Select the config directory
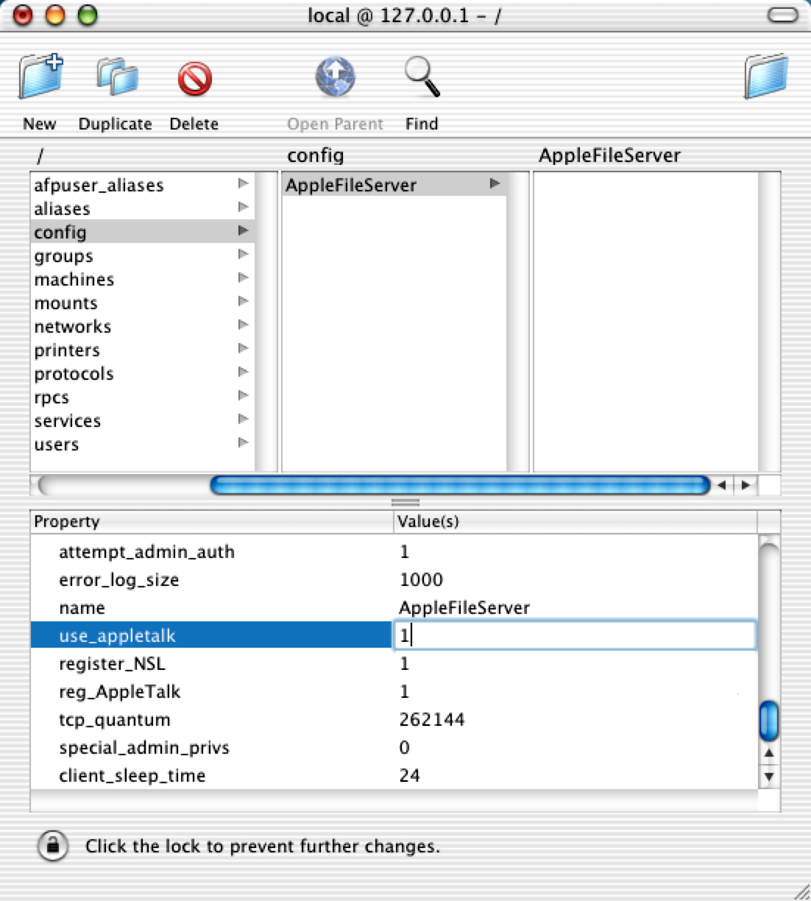Image resolution: width=811 pixels, height=901 pixels. point(142,232)
